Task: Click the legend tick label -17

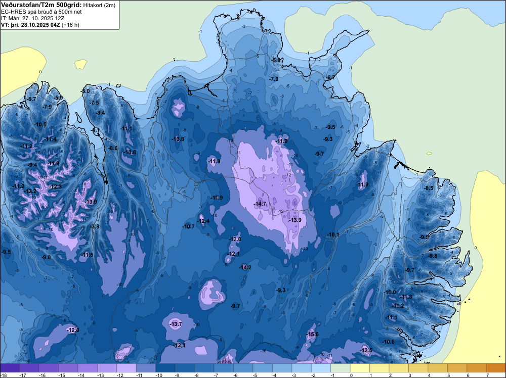Action: [x=22, y=375]
